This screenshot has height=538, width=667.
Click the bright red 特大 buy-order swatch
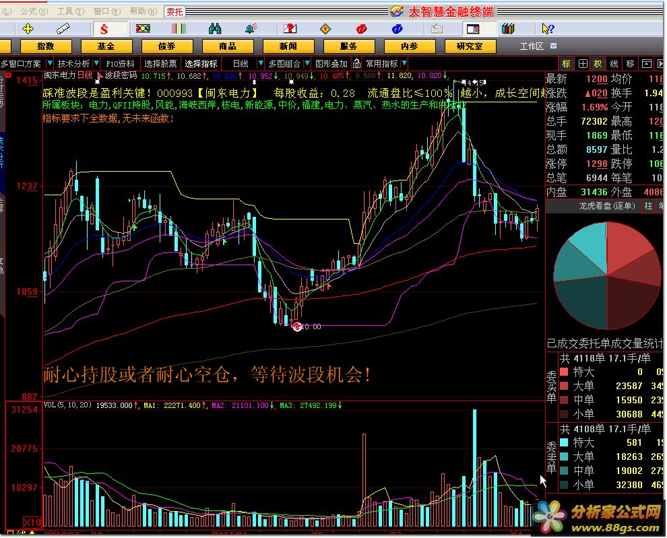click(564, 372)
